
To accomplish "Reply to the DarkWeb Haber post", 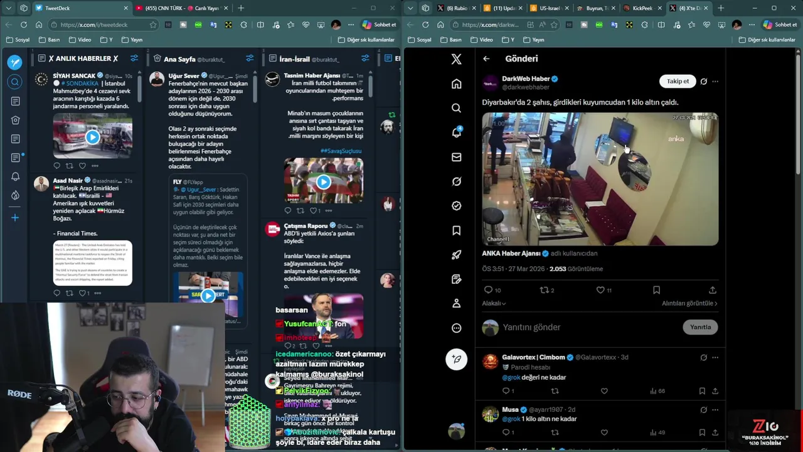I will click(x=488, y=290).
